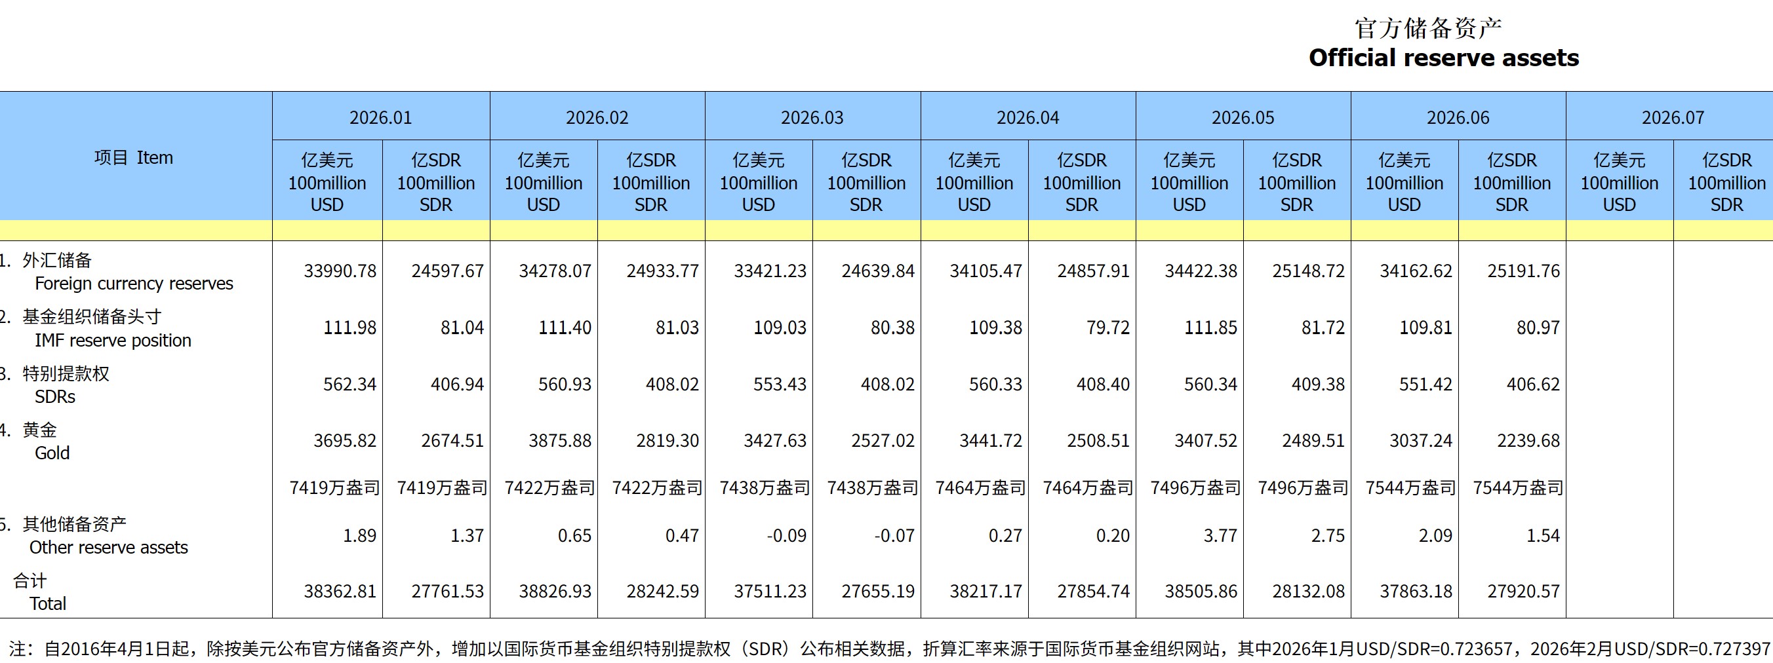Select total value 37863.18

point(1415,592)
